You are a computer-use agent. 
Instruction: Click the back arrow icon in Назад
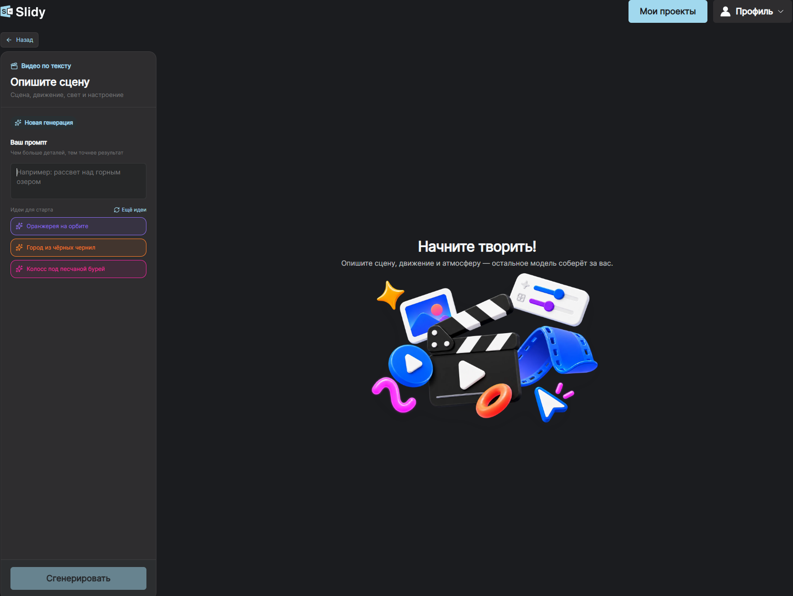[9, 40]
